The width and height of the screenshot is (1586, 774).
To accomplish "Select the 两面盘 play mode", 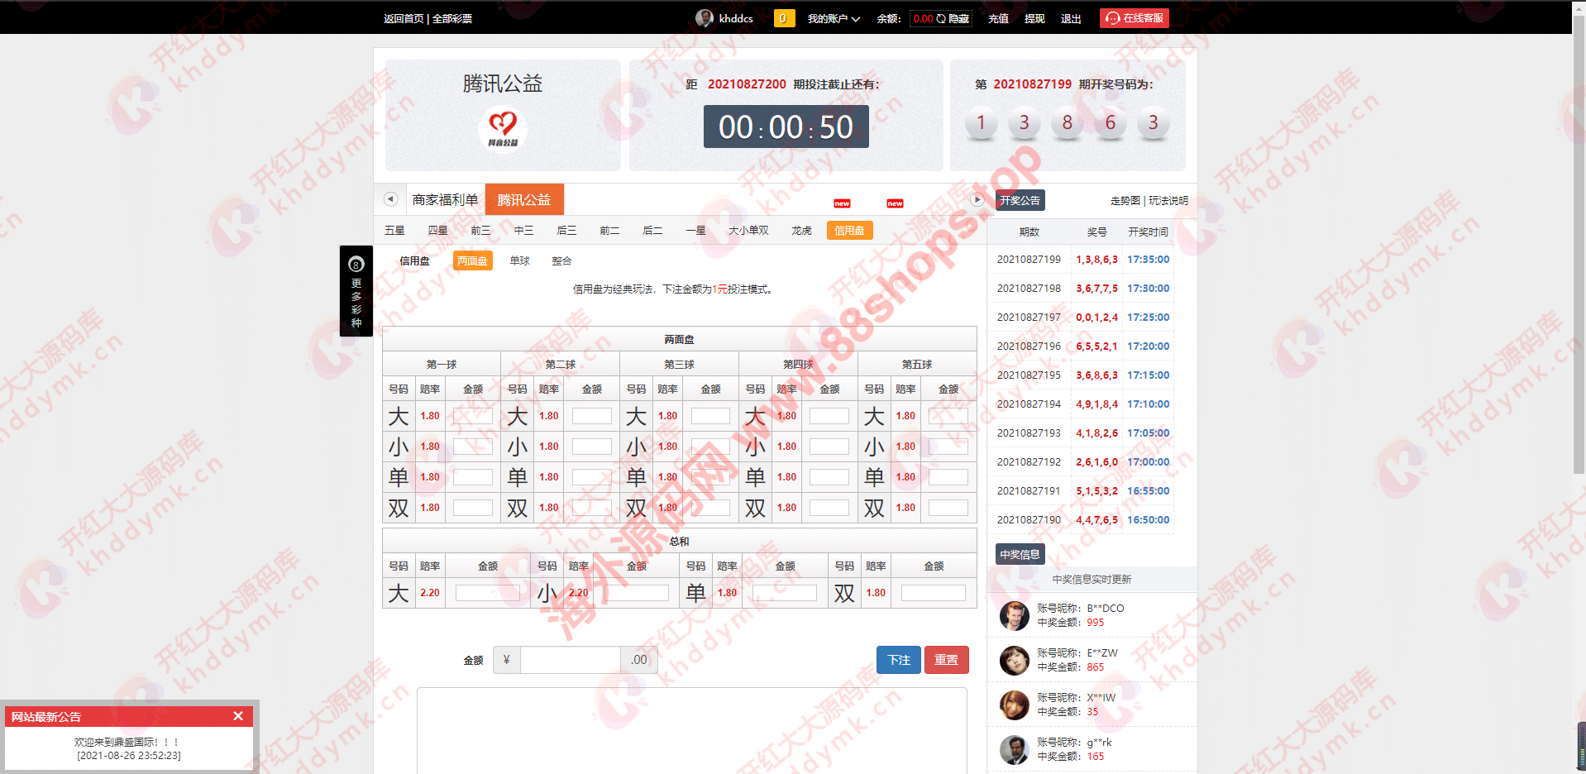I will 472,260.
